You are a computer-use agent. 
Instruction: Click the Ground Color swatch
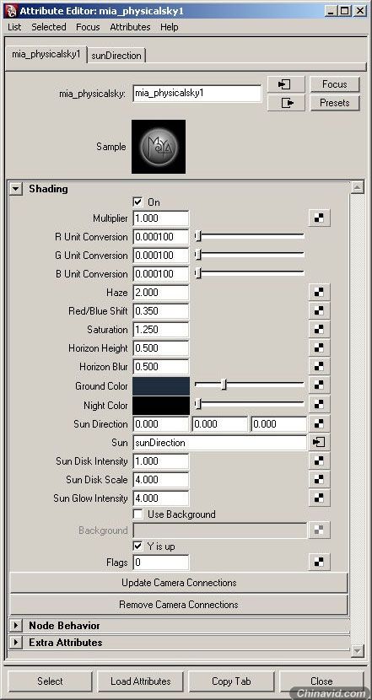161,385
